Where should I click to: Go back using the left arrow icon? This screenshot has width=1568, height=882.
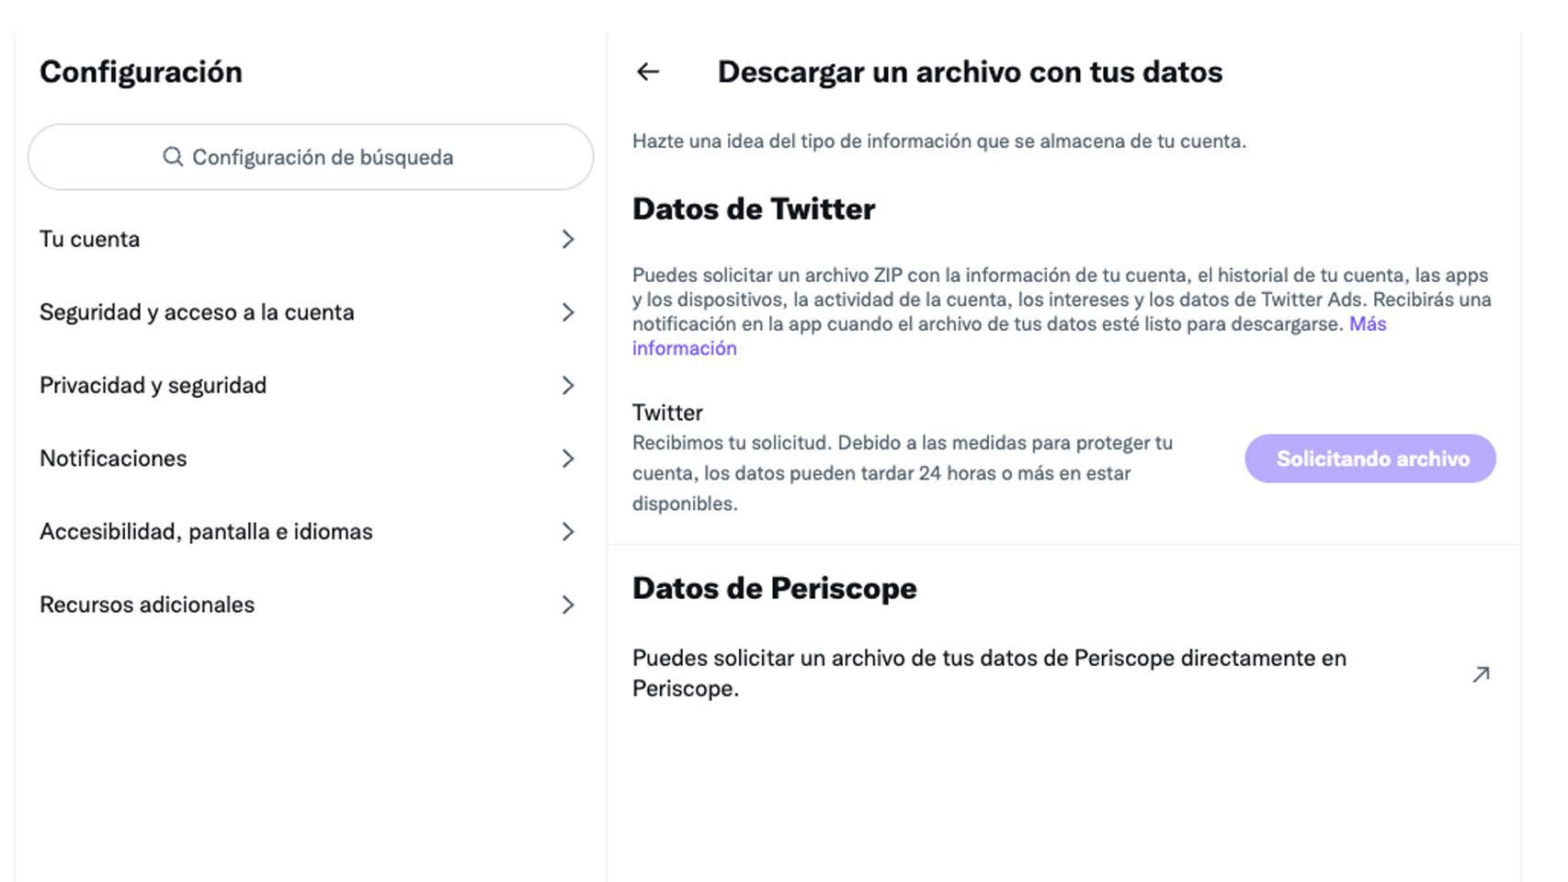(648, 72)
